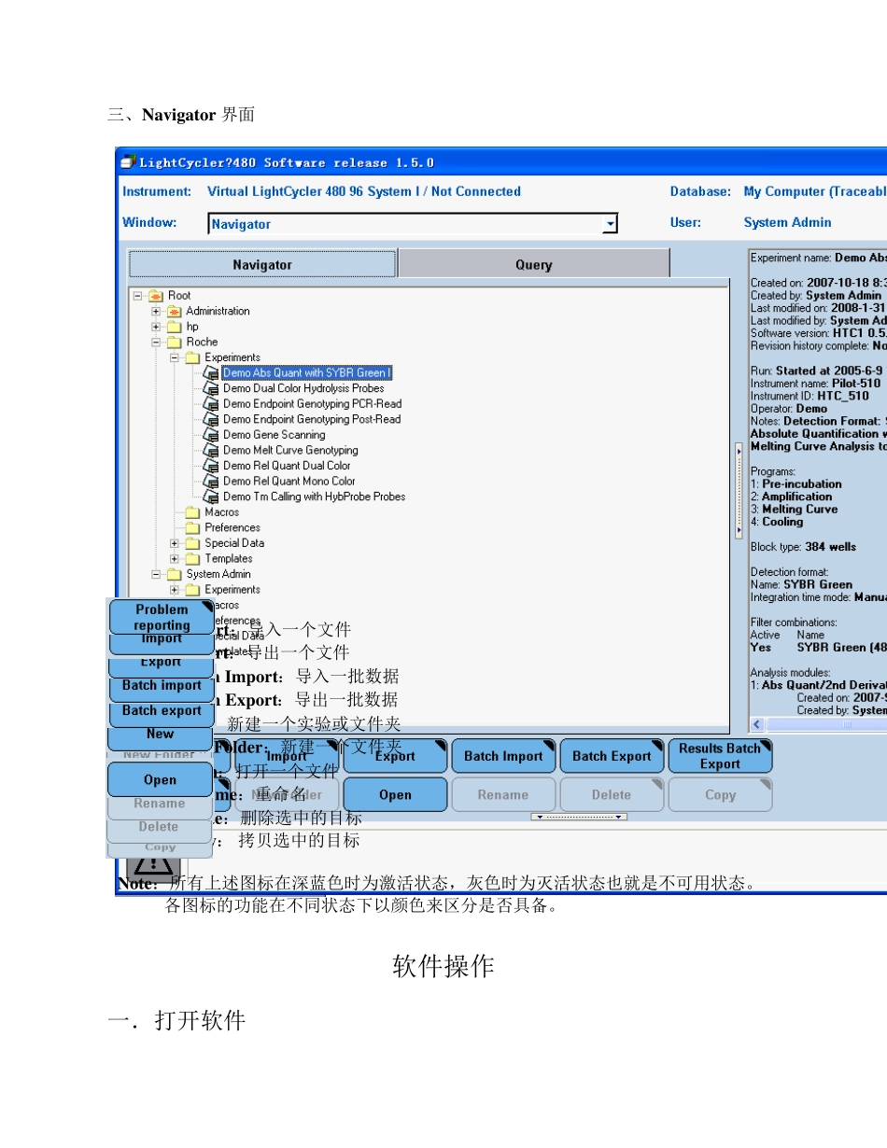Open the Window selector dropdown arrow
The width and height of the screenshot is (887, 1148).
(610, 224)
